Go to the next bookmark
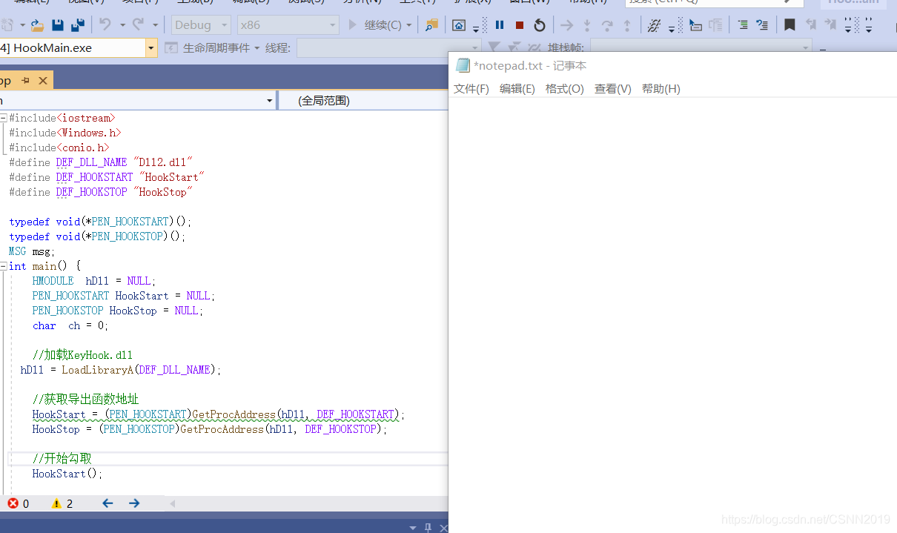Image resolution: width=897 pixels, height=533 pixels. click(830, 25)
